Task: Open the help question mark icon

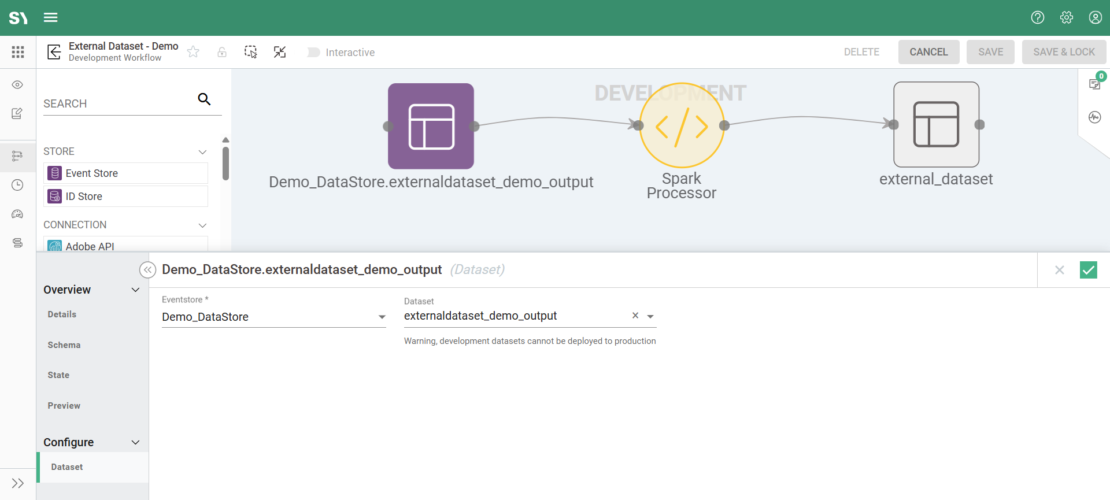Action: point(1038,17)
